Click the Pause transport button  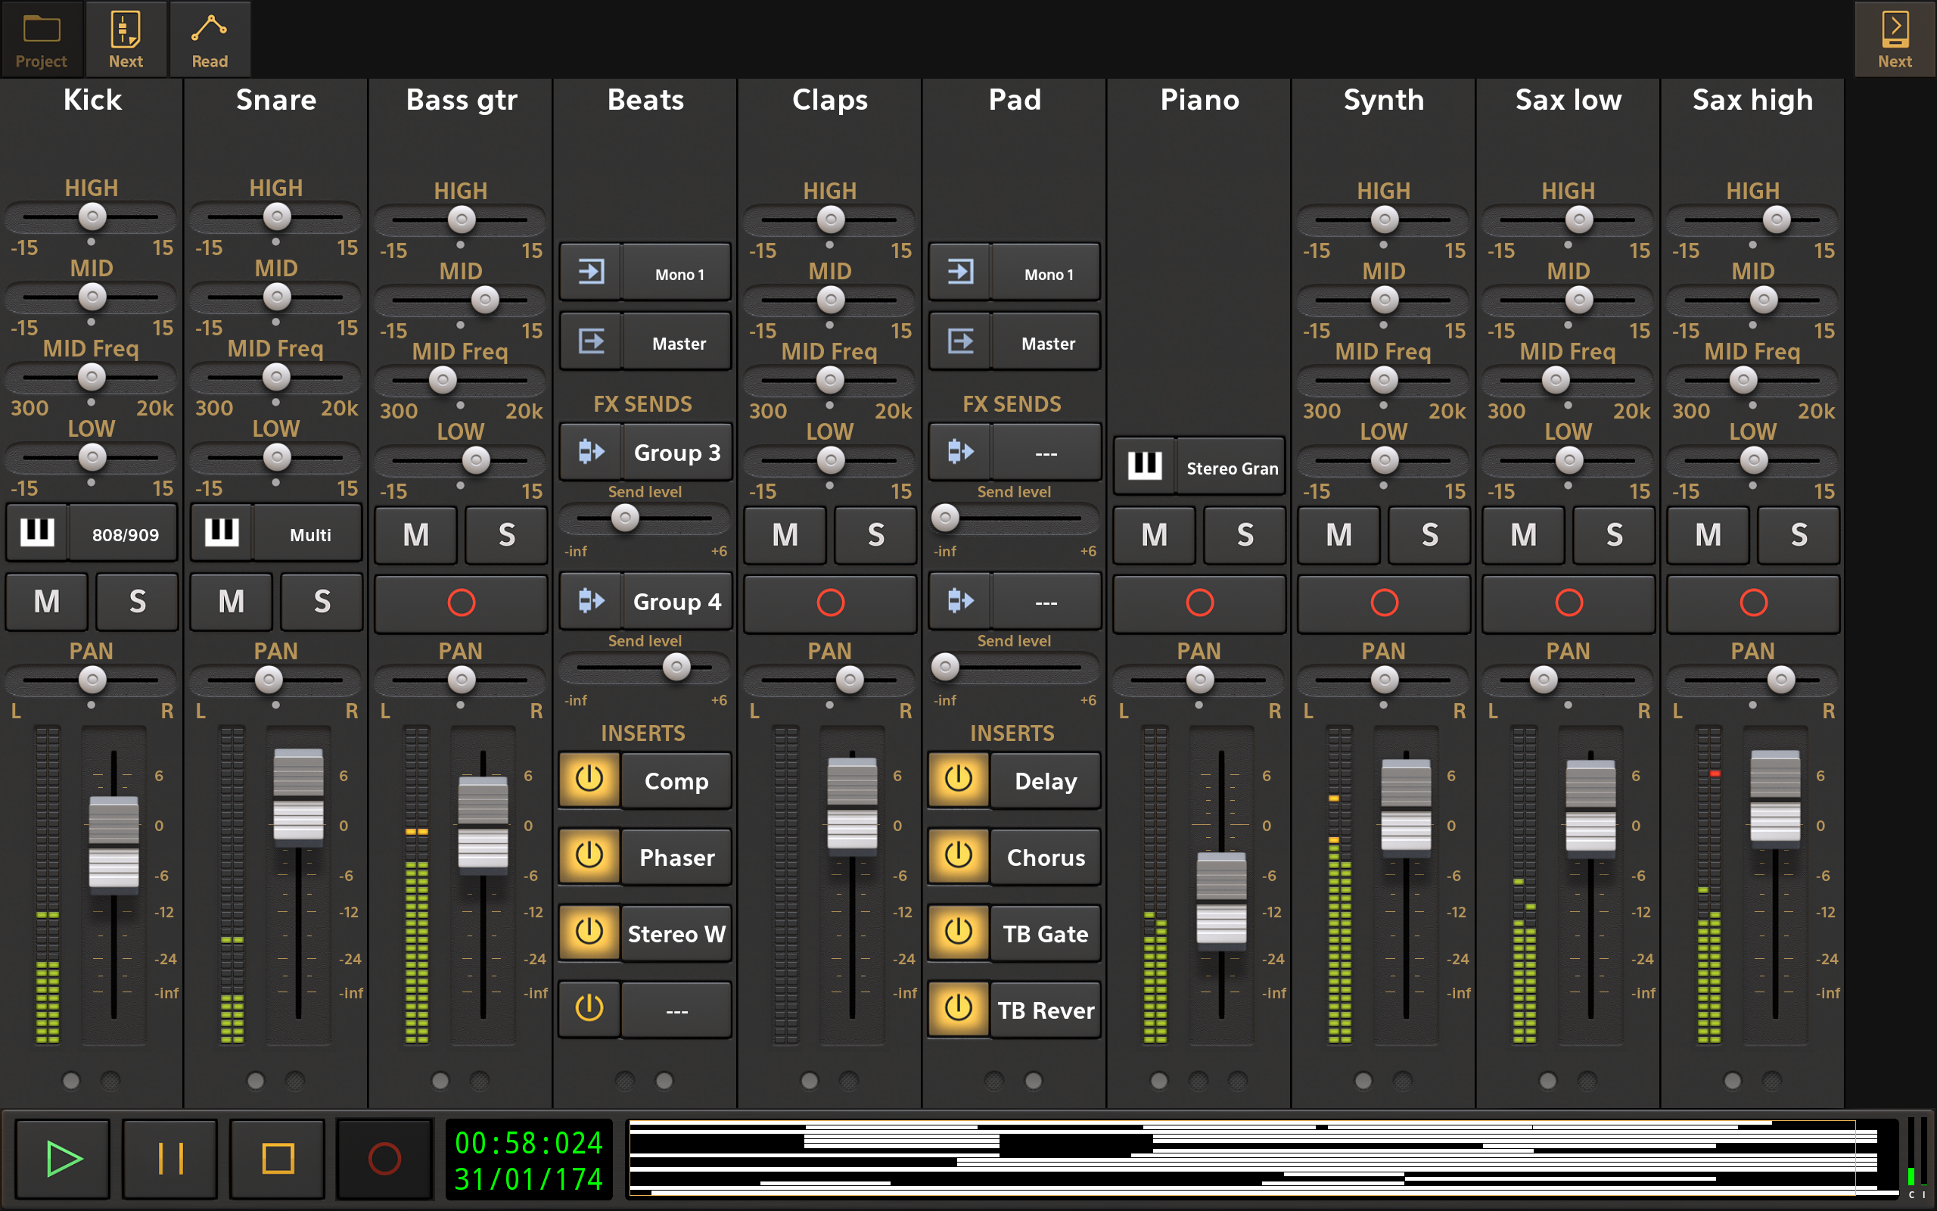tap(169, 1158)
